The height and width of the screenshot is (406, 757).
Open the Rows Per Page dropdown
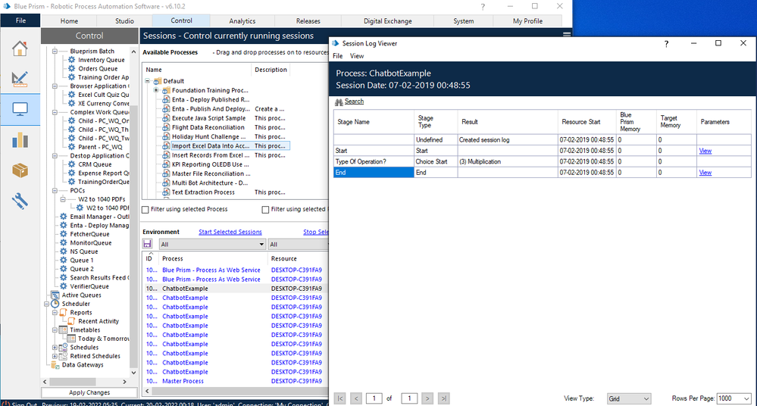(734, 398)
